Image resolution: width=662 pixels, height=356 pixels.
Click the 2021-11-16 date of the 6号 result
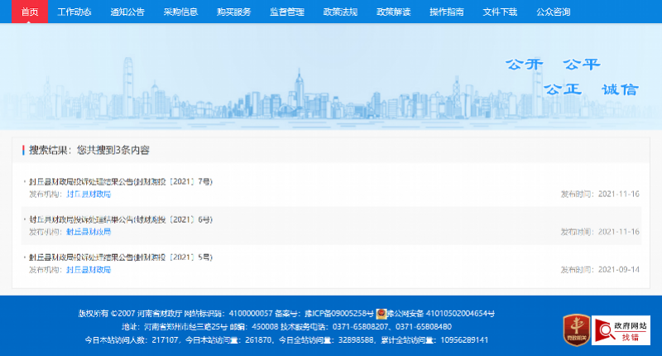coord(618,232)
